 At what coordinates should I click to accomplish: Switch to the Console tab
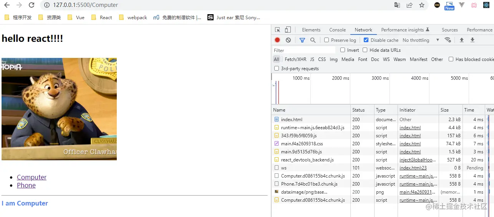pos(338,30)
